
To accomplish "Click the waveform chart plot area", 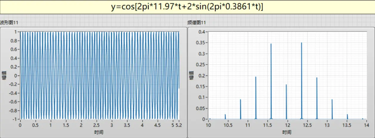I will pos(99,75).
